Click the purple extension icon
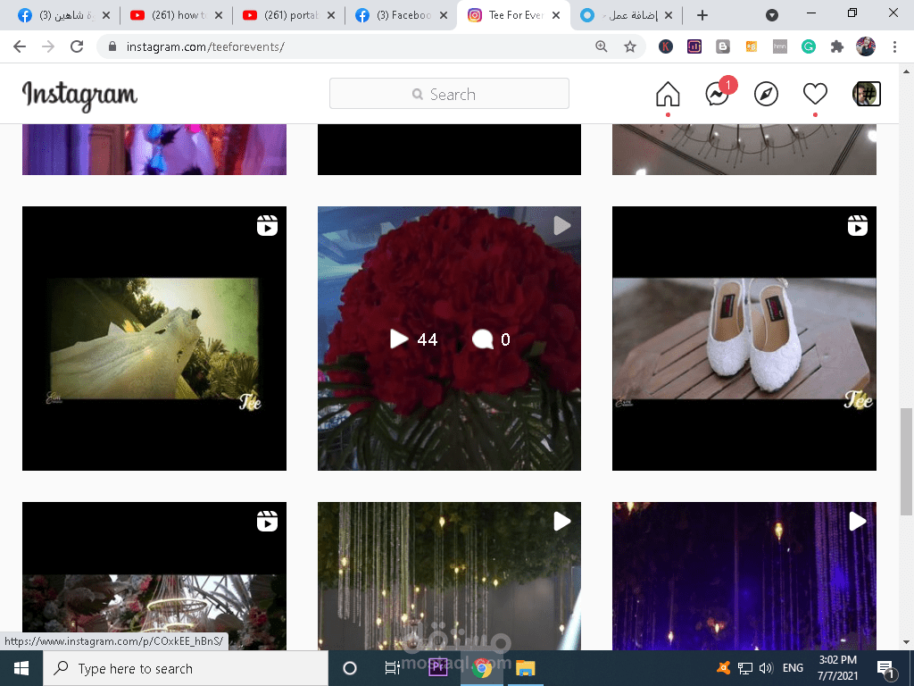Image resolution: width=914 pixels, height=686 pixels. (x=694, y=46)
